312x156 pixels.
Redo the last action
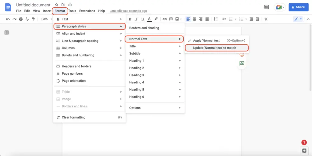coord(14,19)
